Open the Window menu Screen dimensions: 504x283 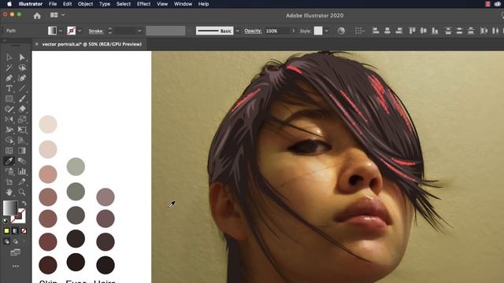coord(183,4)
